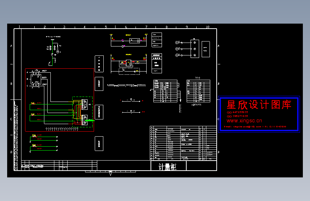Image resolution: width=310 pixels, height=201 pixels.
Task: Select column zone number 4 on the border
Action: click(84, 27)
